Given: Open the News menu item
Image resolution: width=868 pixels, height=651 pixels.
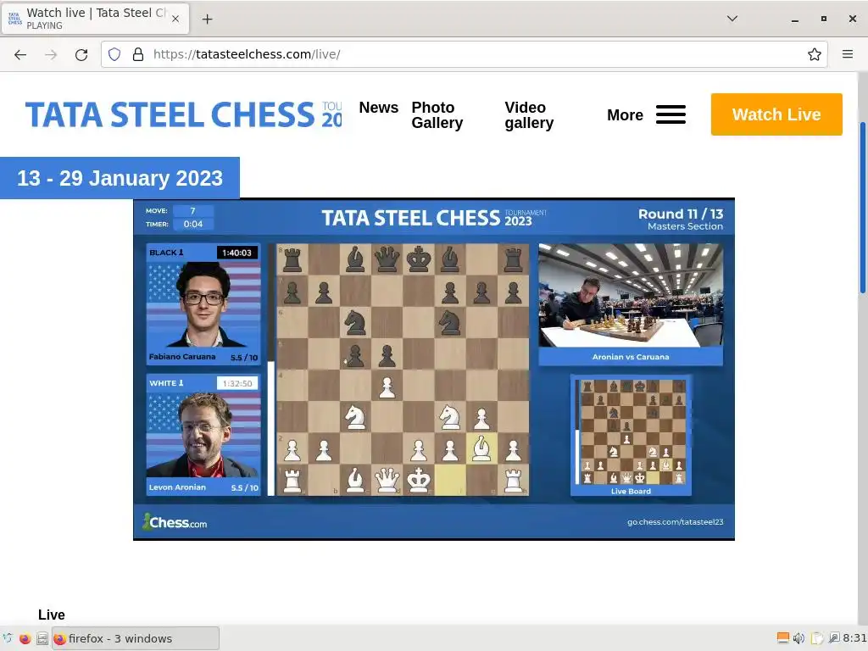Looking at the screenshot, I should click(x=379, y=108).
